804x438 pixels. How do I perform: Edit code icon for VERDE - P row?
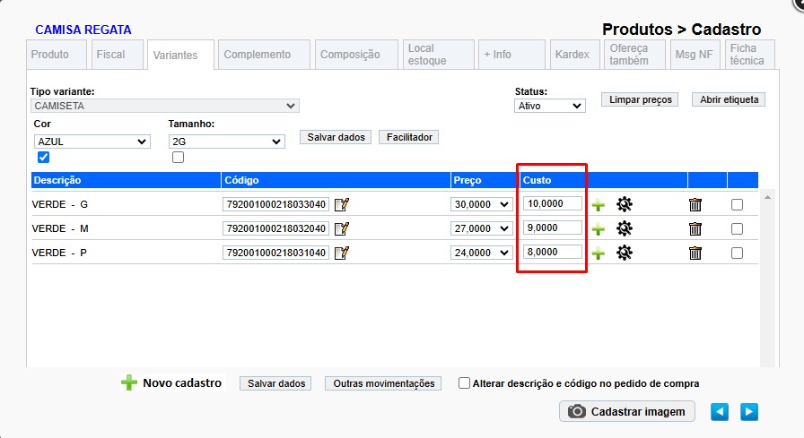[x=342, y=253]
